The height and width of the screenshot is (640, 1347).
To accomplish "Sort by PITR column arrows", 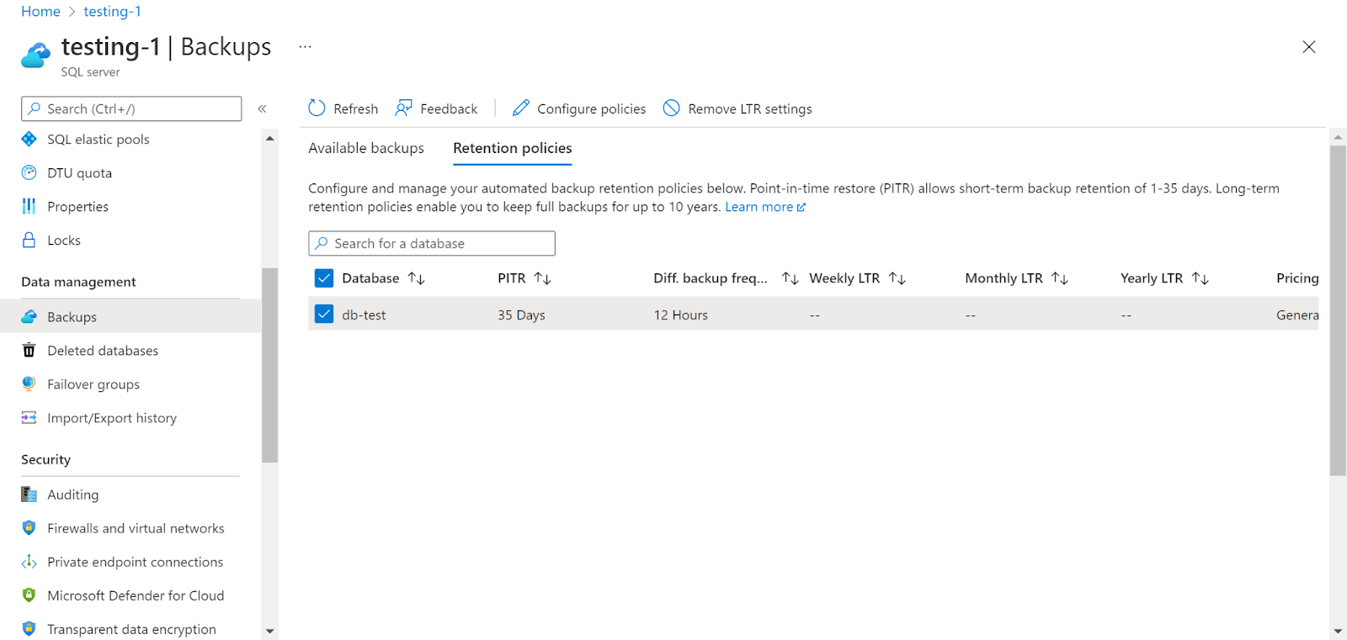I will [x=542, y=278].
